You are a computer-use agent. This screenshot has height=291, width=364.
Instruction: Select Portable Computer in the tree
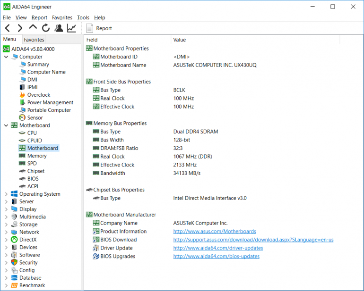[x=49, y=110]
